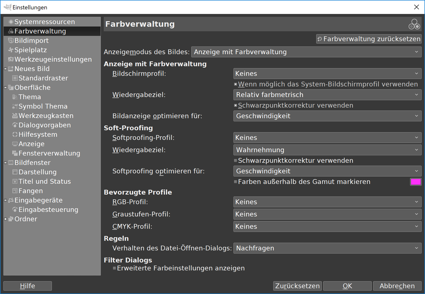The image size is (425, 294).
Task: Open Graustufen-Profil dropdown
Action: click(x=328, y=214)
